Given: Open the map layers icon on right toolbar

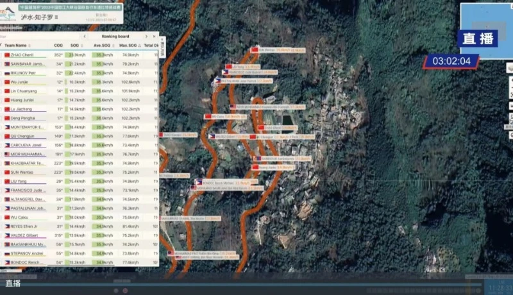Looking at the screenshot, I should click(510, 68).
